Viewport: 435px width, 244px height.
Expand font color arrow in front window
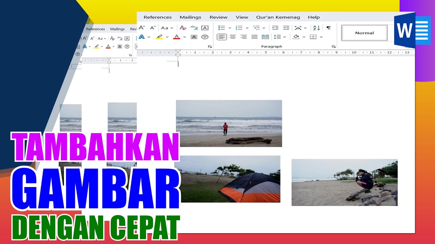pos(185,37)
